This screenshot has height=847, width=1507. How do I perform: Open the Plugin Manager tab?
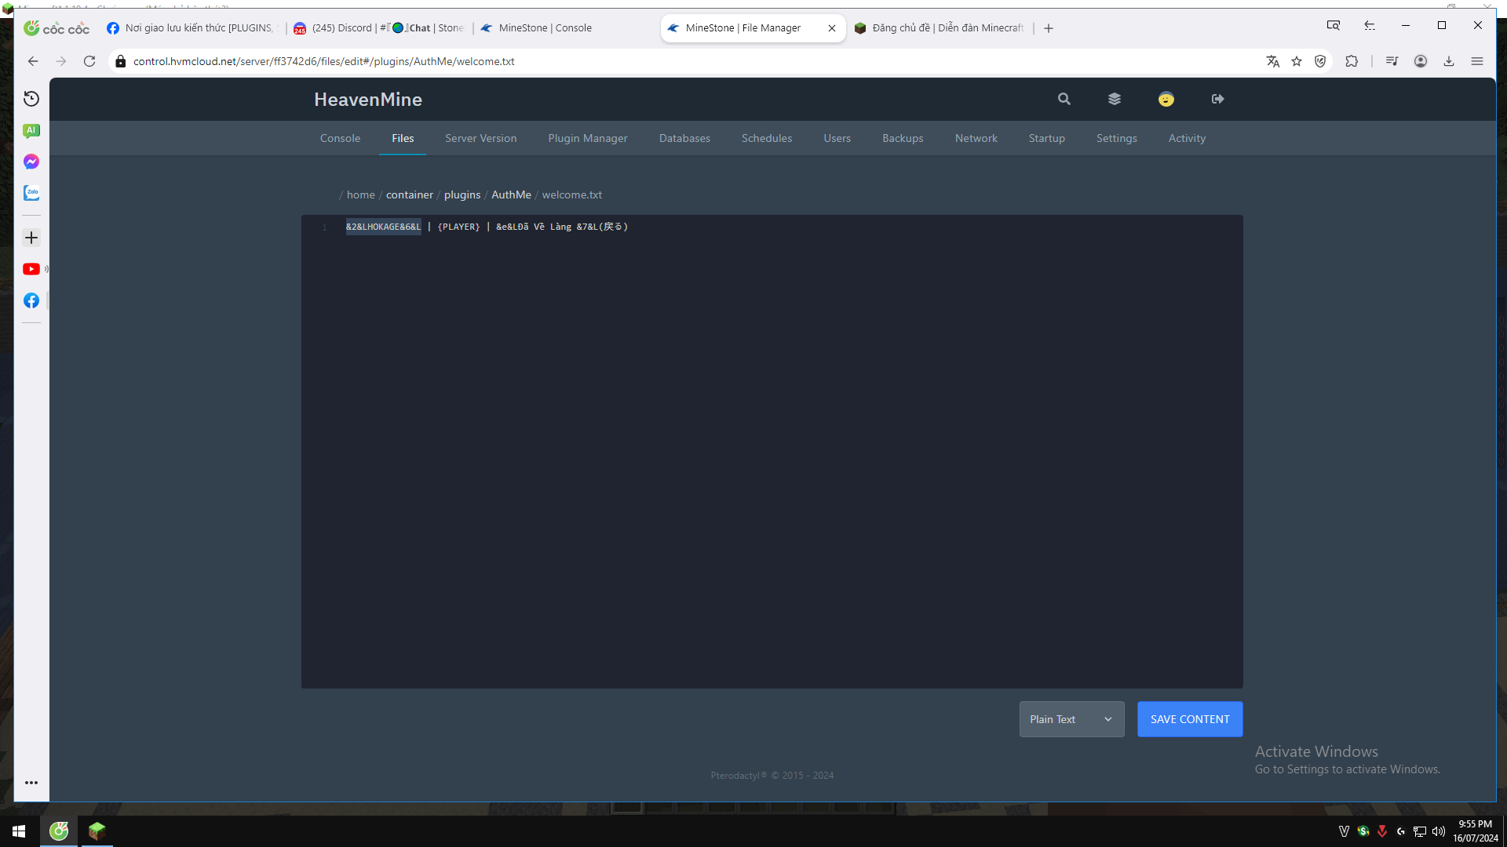(587, 138)
